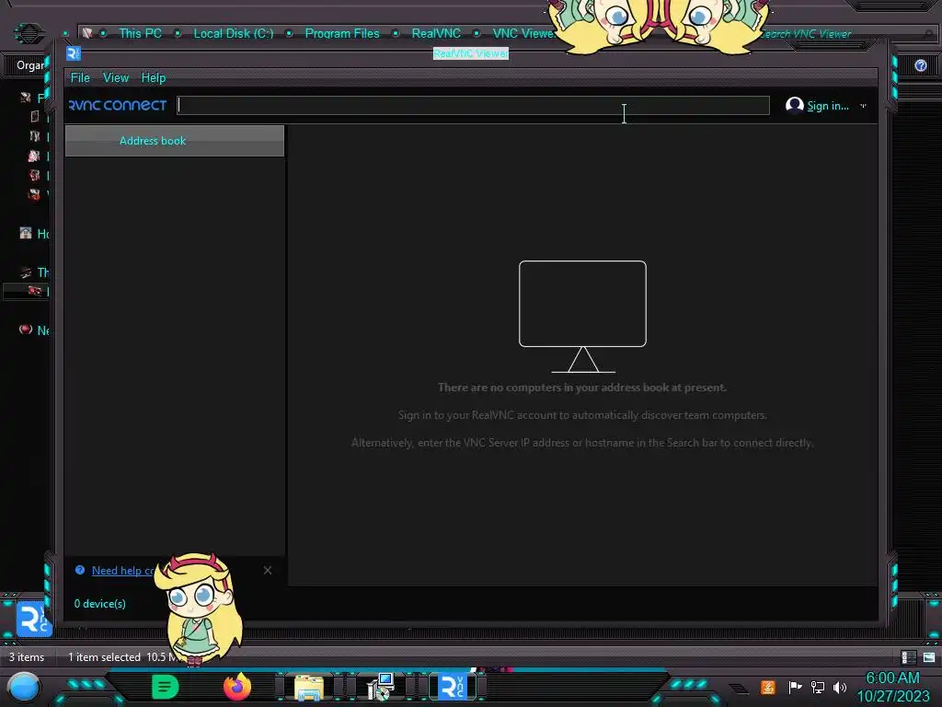This screenshot has width=942, height=707.
Task: Open the View menu in VNC Viewer
Action: (115, 77)
